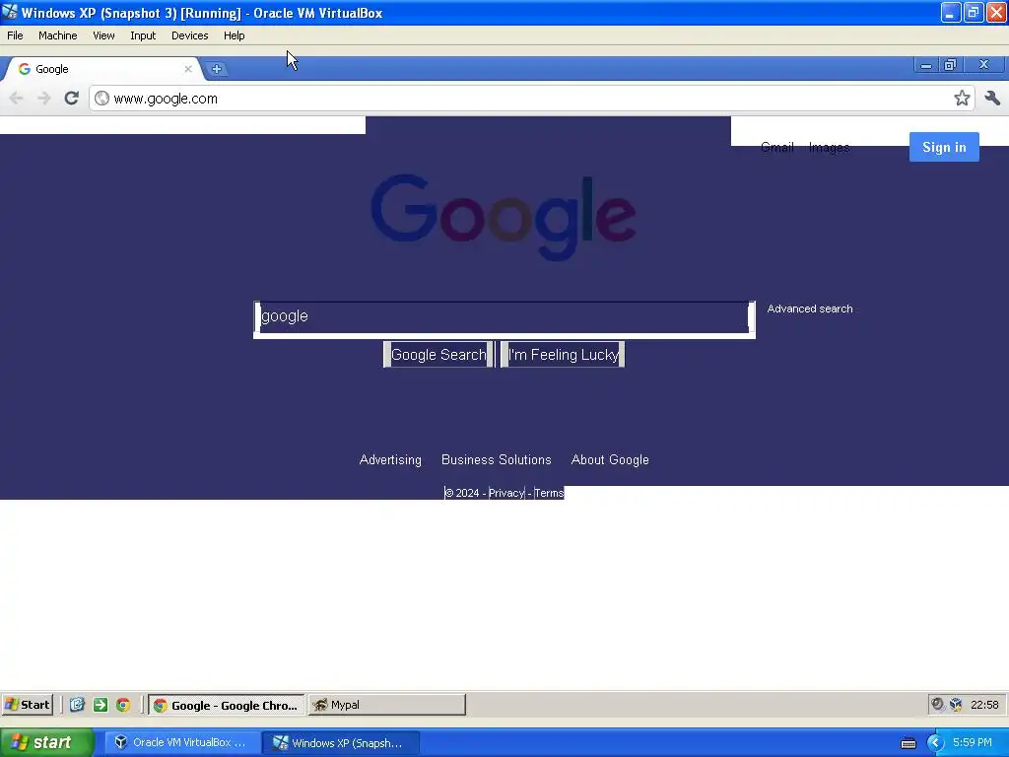Click the browser back arrow
The width and height of the screenshot is (1009, 757).
click(x=16, y=98)
